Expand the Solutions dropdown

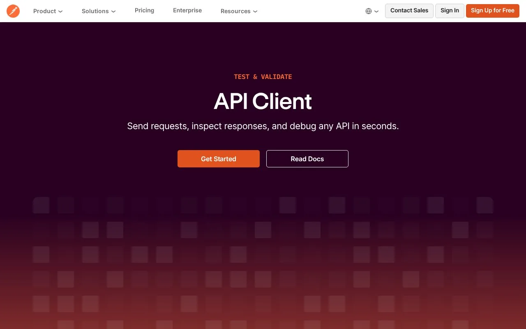pyautogui.click(x=99, y=11)
